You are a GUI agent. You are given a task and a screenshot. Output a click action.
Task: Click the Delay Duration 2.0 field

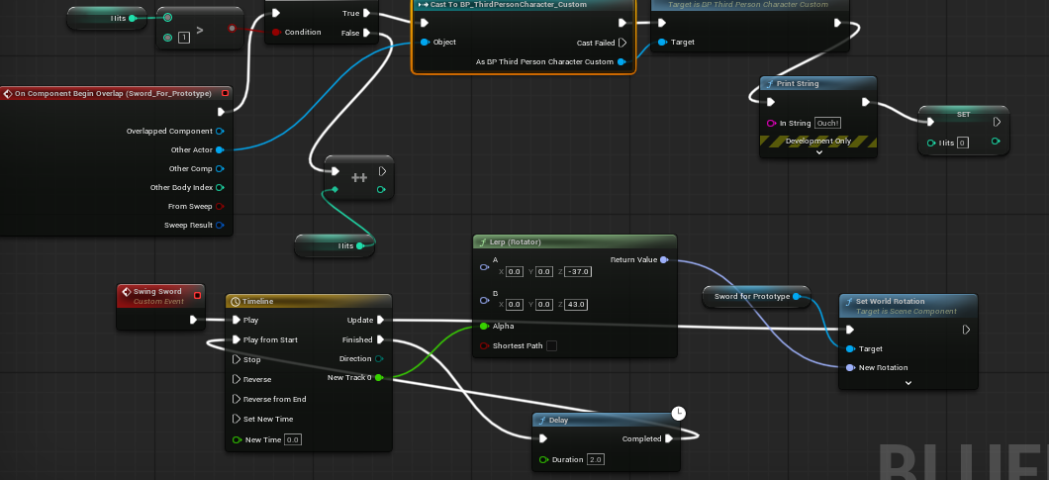(596, 460)
